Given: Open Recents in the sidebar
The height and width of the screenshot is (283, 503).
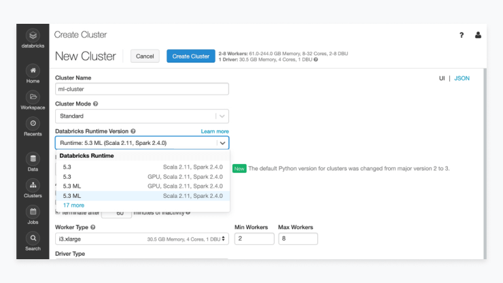Looking at the screenshot, I should click(33, 127).
